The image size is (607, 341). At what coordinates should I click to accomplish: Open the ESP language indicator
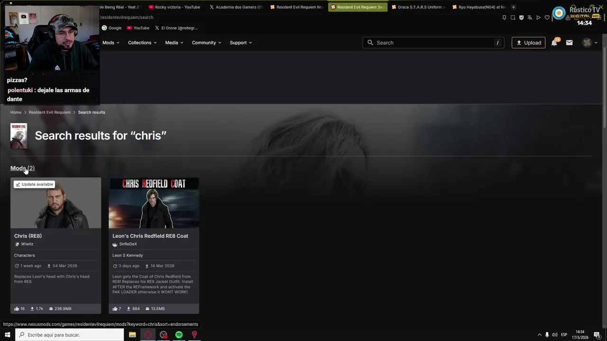coord(564,335)
